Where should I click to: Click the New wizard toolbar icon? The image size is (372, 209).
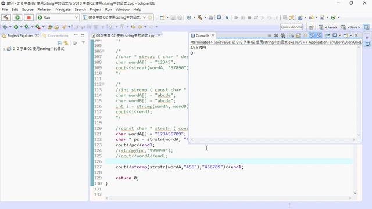(162, 17)
